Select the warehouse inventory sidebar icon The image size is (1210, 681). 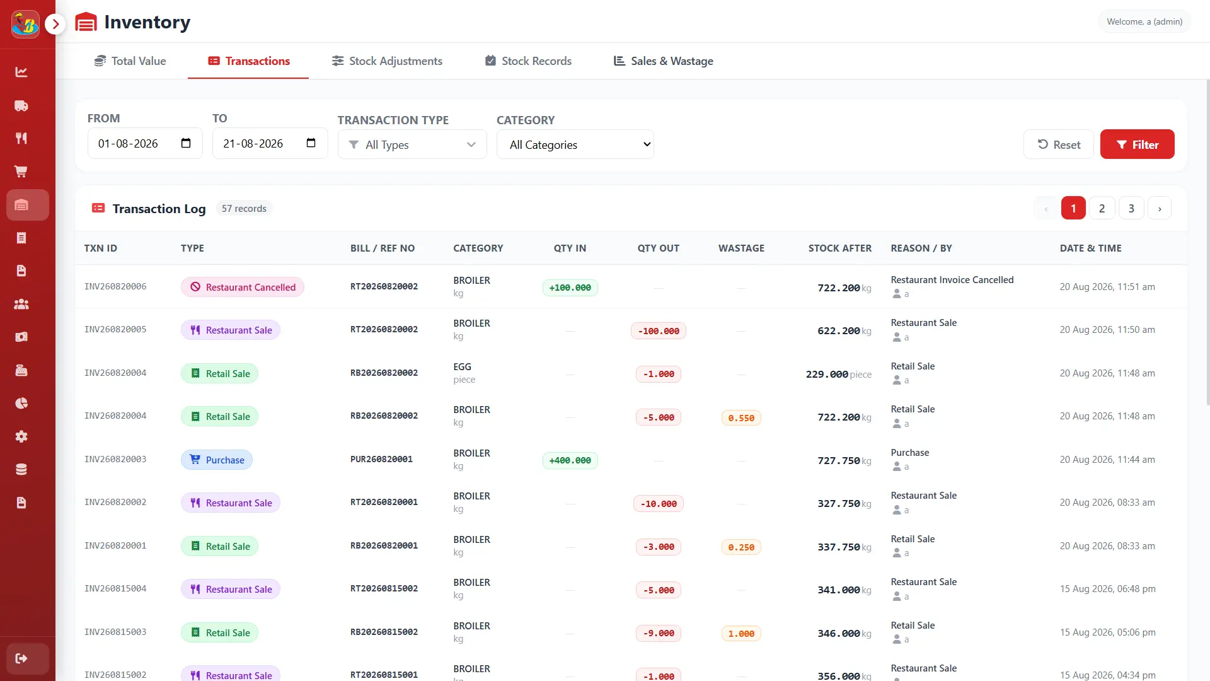pyautogui.click(x=27, y=205)
